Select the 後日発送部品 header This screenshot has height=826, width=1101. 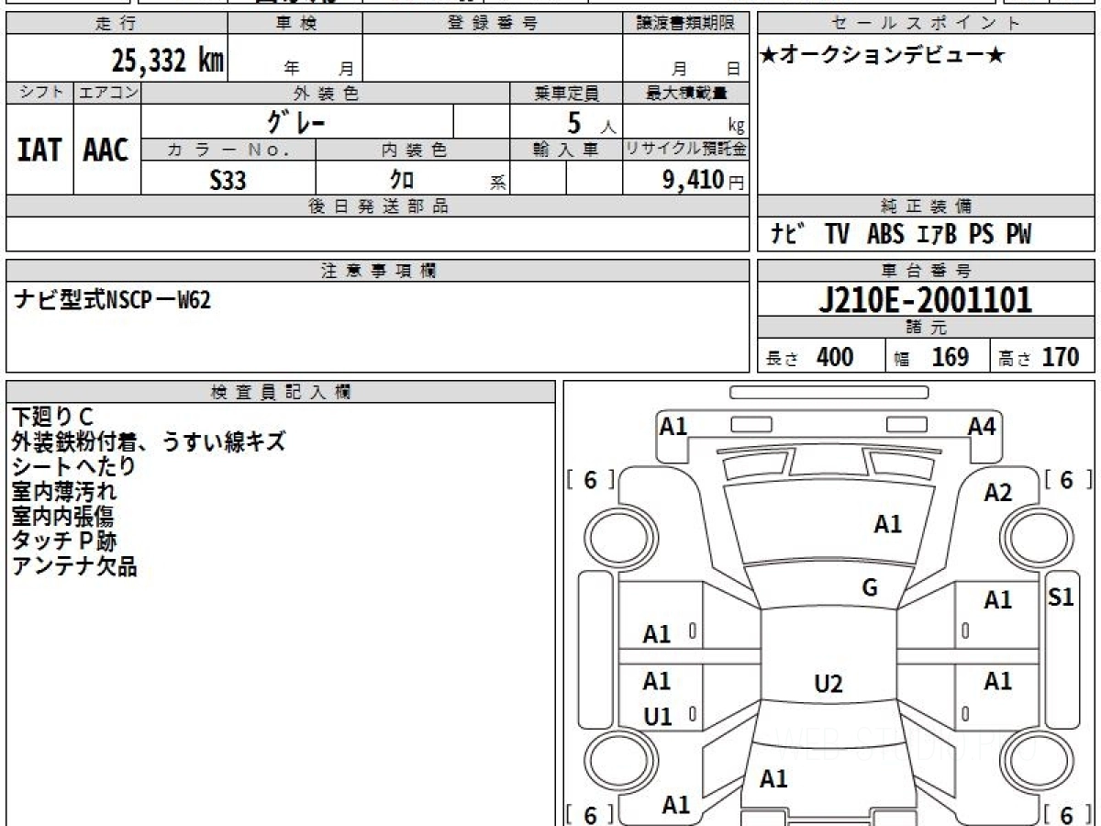coord(378,206)
